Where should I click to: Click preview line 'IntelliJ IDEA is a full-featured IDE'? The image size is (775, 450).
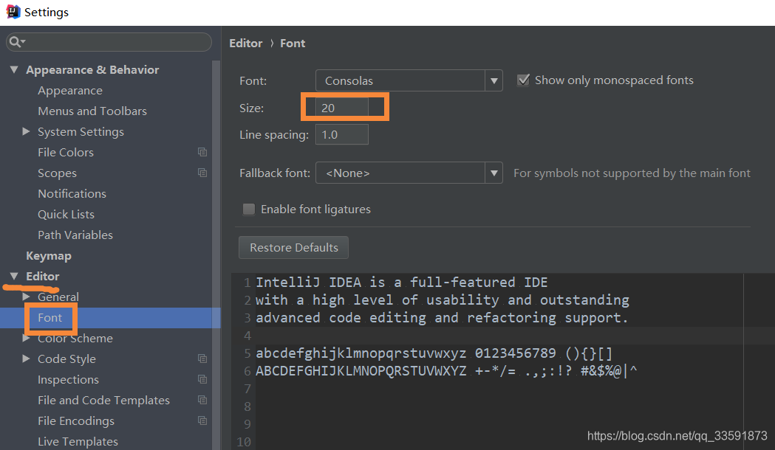pos(401,283)
